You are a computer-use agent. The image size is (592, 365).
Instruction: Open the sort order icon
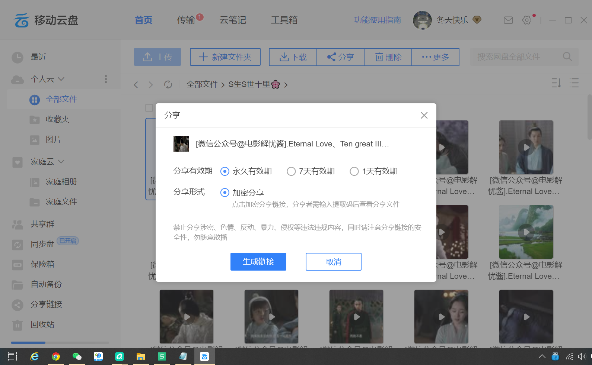[x=556, y=83]
